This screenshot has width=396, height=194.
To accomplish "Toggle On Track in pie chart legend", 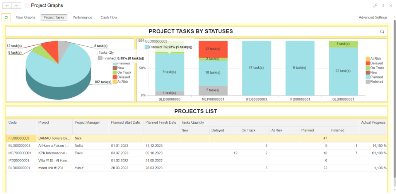I will [x=124, y=73].
